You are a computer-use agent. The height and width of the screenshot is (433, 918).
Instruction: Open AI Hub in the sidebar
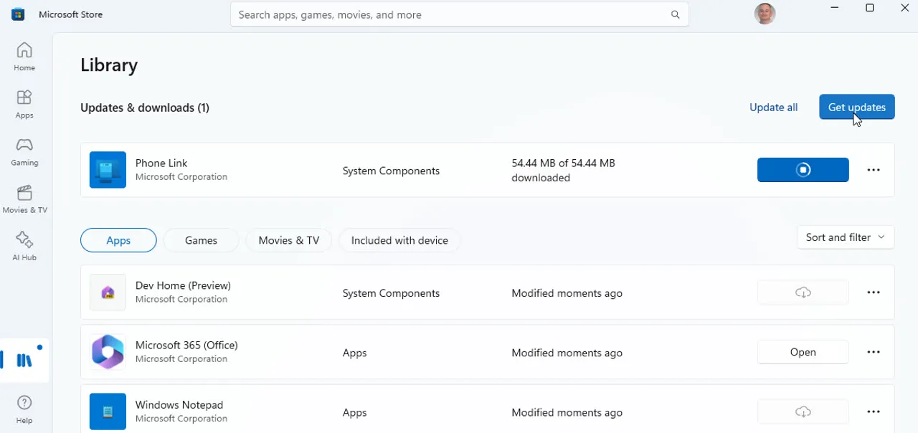[x=24, y=247]
